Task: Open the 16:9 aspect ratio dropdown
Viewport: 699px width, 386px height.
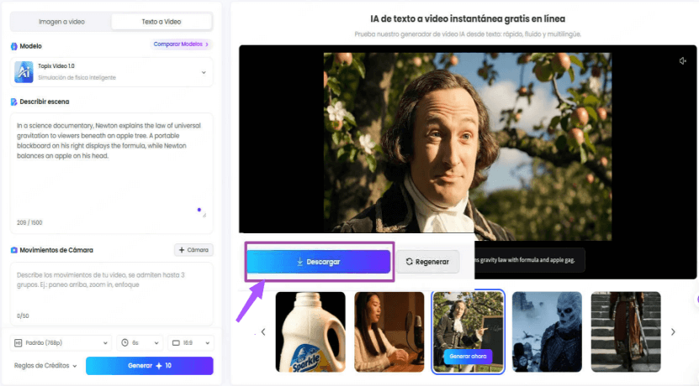Action: point(191,343)
